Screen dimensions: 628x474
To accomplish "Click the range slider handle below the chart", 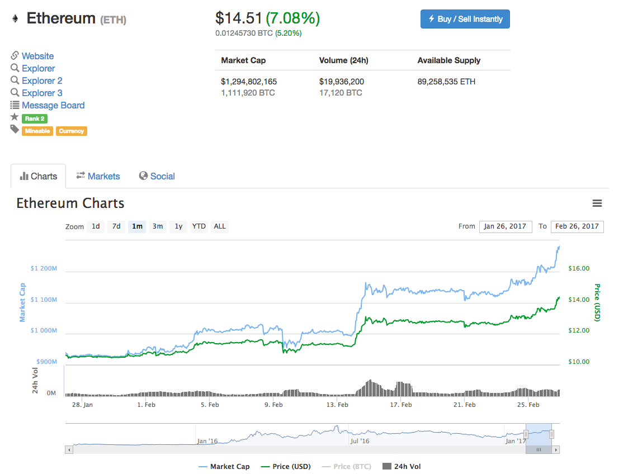I will 539,449.
